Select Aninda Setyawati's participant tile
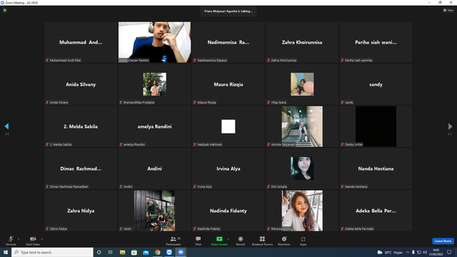This screenshot has height=257, width=457. pos(302,126)
